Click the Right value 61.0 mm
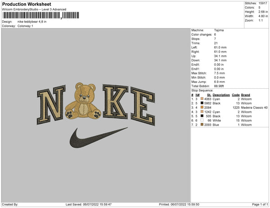The height and width of the screenshot is (208, 270). 220,52
